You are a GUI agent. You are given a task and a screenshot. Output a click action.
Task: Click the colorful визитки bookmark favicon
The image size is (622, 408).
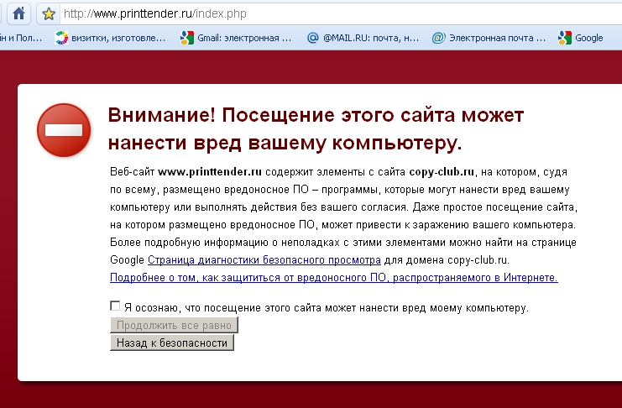[x=60, y=38]
